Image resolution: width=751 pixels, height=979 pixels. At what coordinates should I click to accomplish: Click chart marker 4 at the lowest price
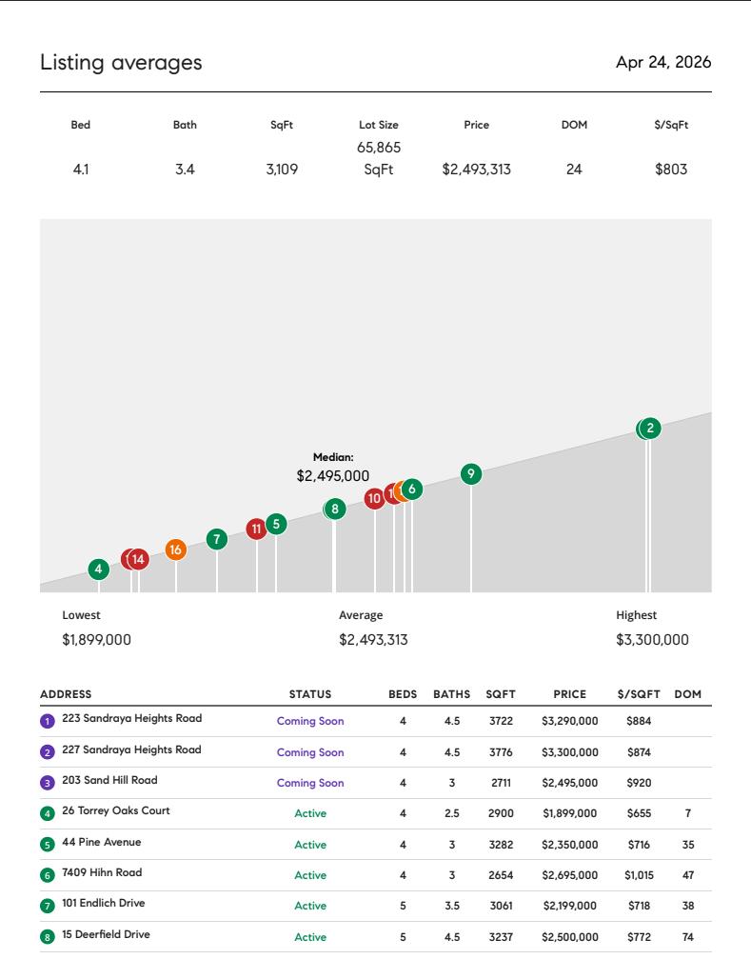pyautogui.click(x=98, y=569)
